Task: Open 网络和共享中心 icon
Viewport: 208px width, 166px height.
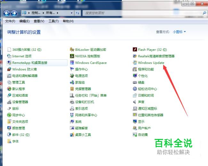Action: pos(72,115)
